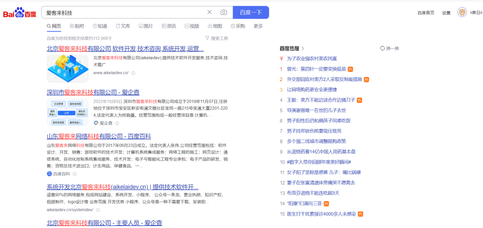Switch to the 视频 tab
The width and height of the screenshot is (483, 228).
tap(192, 26)
